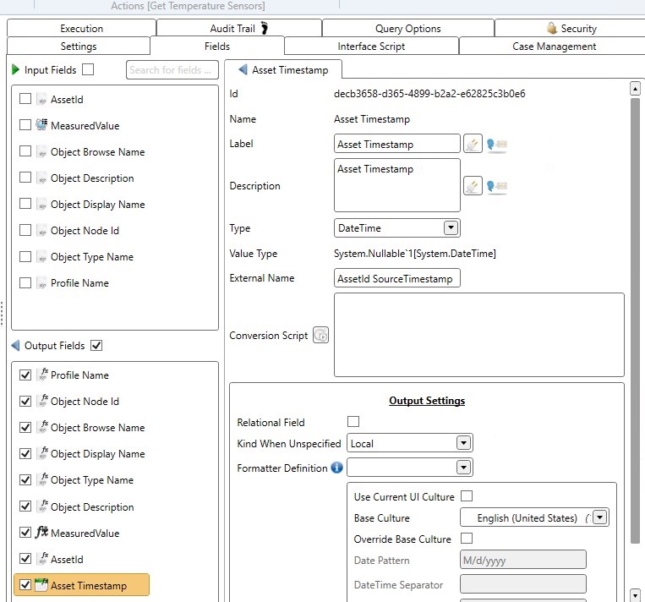645x602 pixels.
Task: Click the scroll up arrow of details panel
Action: 635,89
